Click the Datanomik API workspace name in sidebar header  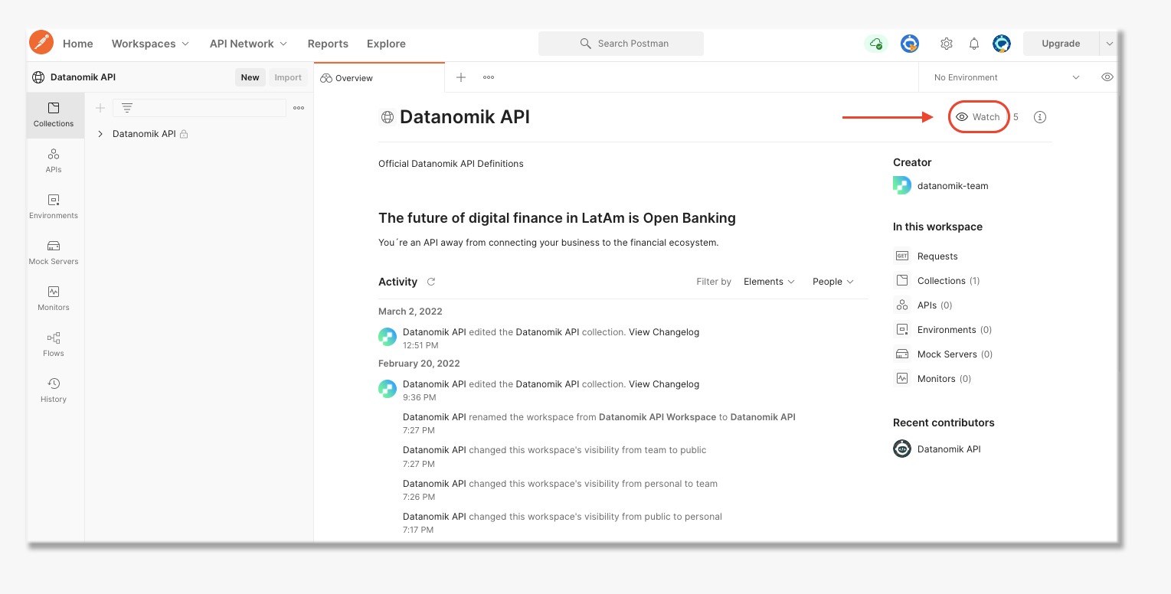[x=83, y=77]
